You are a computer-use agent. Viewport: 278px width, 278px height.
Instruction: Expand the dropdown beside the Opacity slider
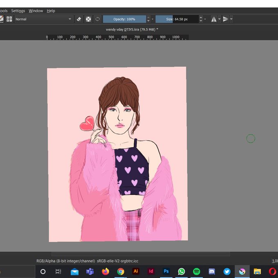click(152, 19)
